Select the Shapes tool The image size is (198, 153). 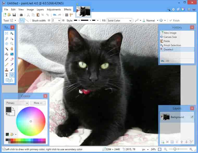pyautogui.click(x=9, y=80)
